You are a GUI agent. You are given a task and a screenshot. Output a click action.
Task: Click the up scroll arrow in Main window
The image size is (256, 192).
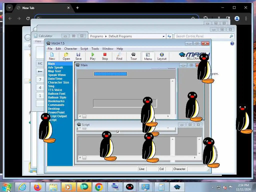tap(172, 81)
